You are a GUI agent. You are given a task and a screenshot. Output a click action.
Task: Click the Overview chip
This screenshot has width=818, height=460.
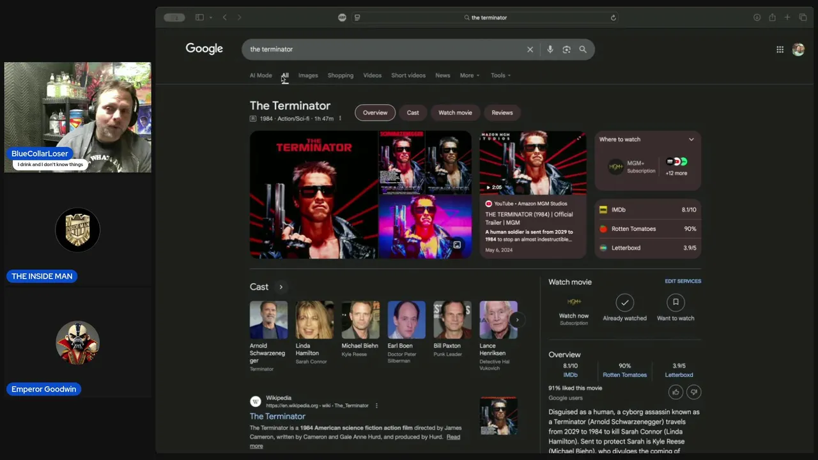(375, 112)
